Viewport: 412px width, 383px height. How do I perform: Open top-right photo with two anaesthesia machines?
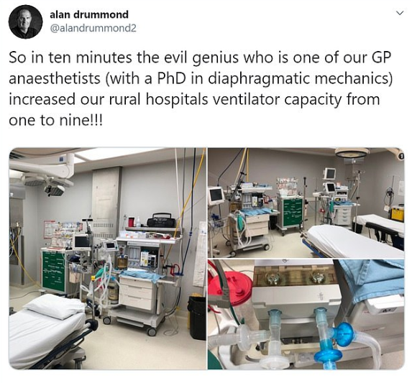[306, 203]
